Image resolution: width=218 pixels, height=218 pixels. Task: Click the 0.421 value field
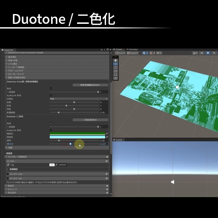[x=104, y=144]
